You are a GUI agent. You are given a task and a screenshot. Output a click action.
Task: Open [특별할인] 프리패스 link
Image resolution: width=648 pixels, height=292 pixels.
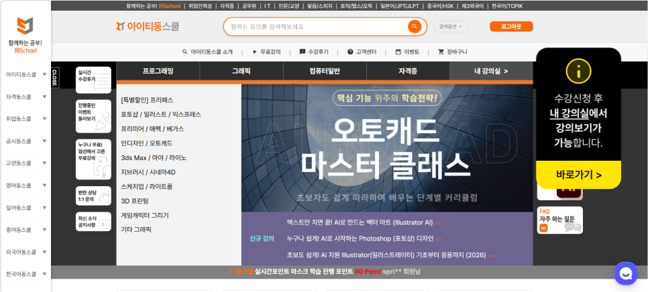147,100
